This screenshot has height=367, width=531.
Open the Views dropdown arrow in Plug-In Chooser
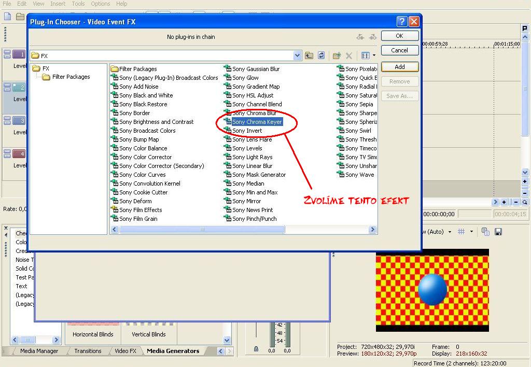pyautogui.click(x=374, y=55)
